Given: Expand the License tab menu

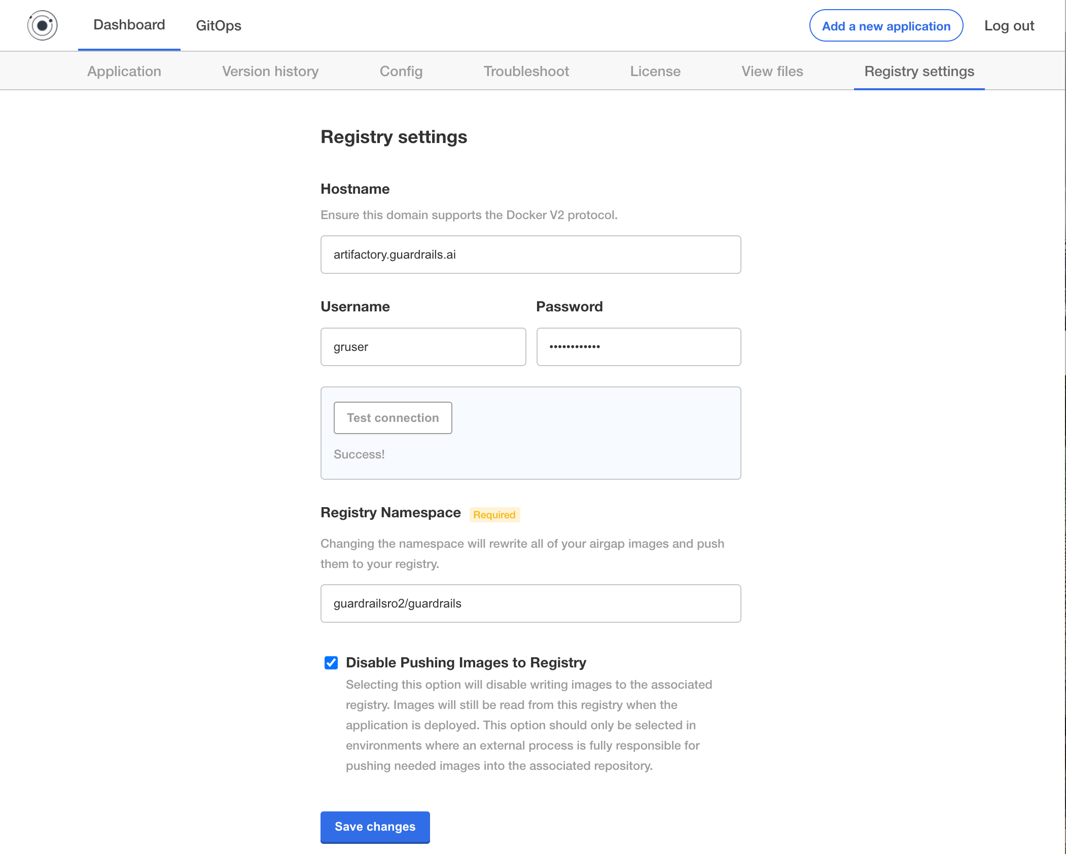Looking at the screenshot, I should [655, 72].
